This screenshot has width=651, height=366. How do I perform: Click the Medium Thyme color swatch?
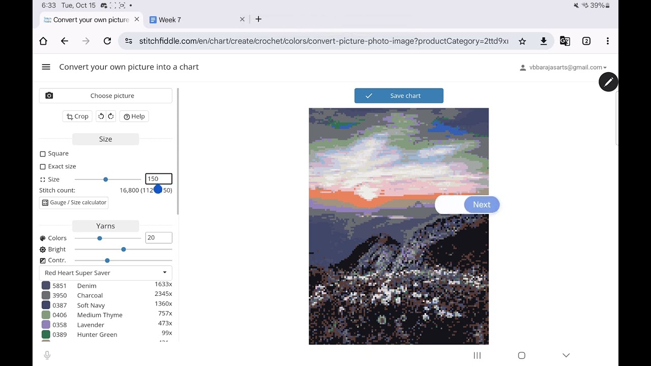(x=46, y=315)
